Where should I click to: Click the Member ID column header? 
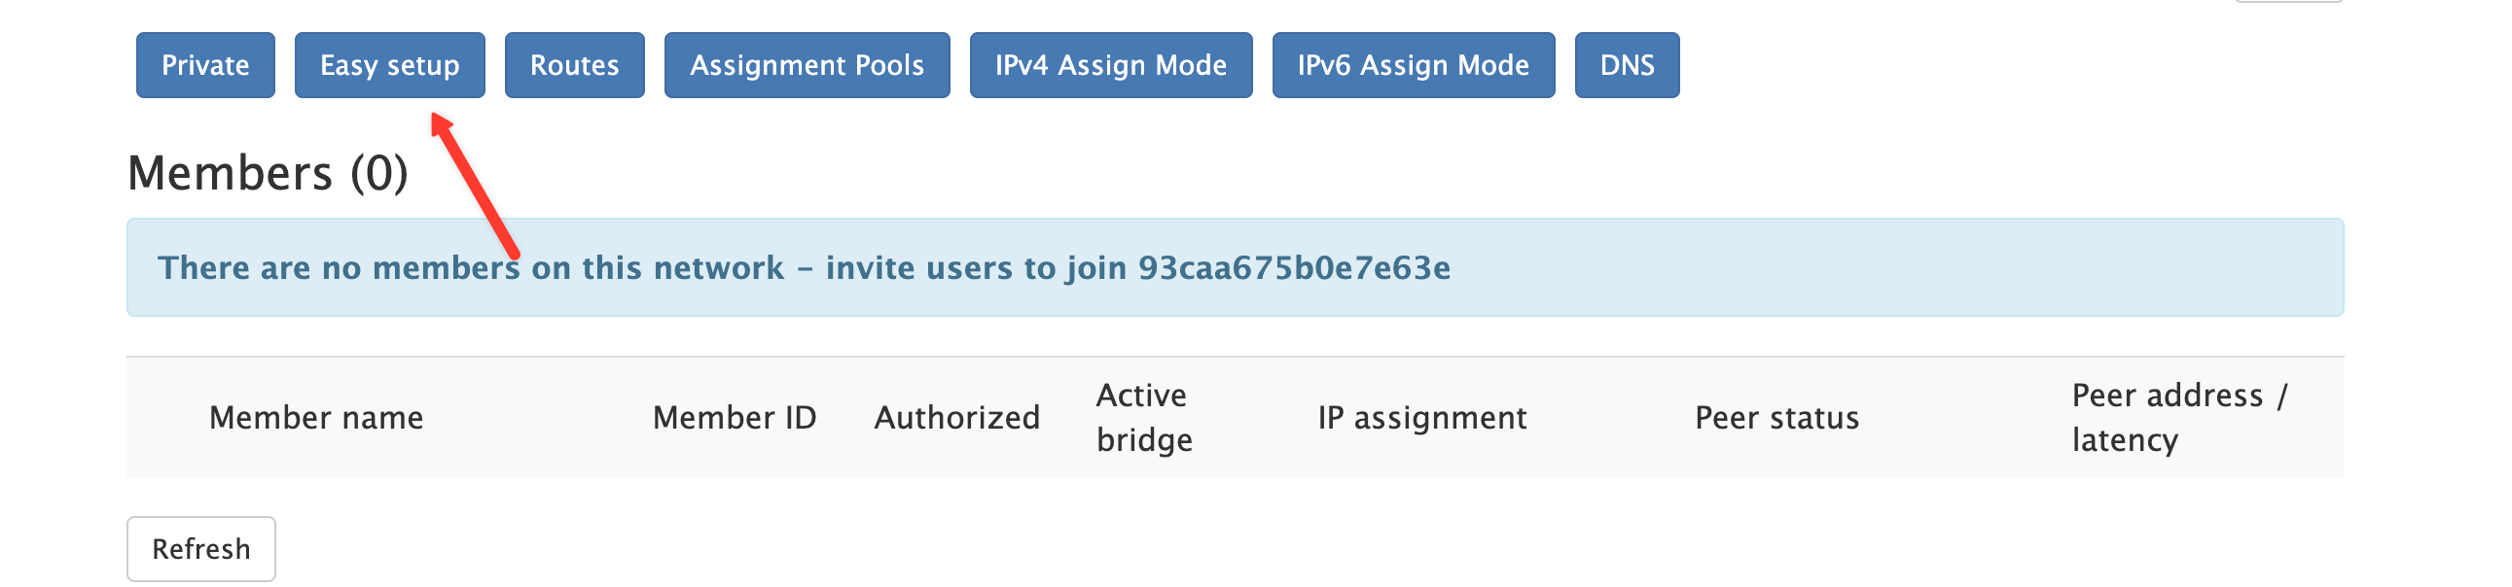(735, 418)
